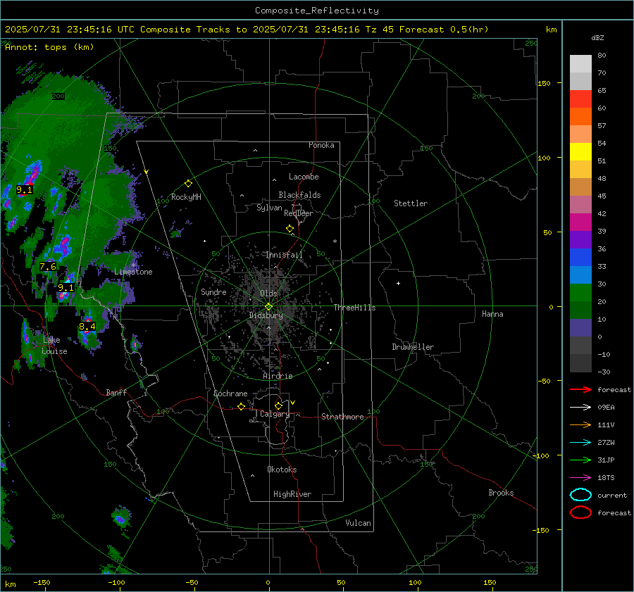Click the Hanna city label
Viewport: 634px width, 592px height.
492,314
